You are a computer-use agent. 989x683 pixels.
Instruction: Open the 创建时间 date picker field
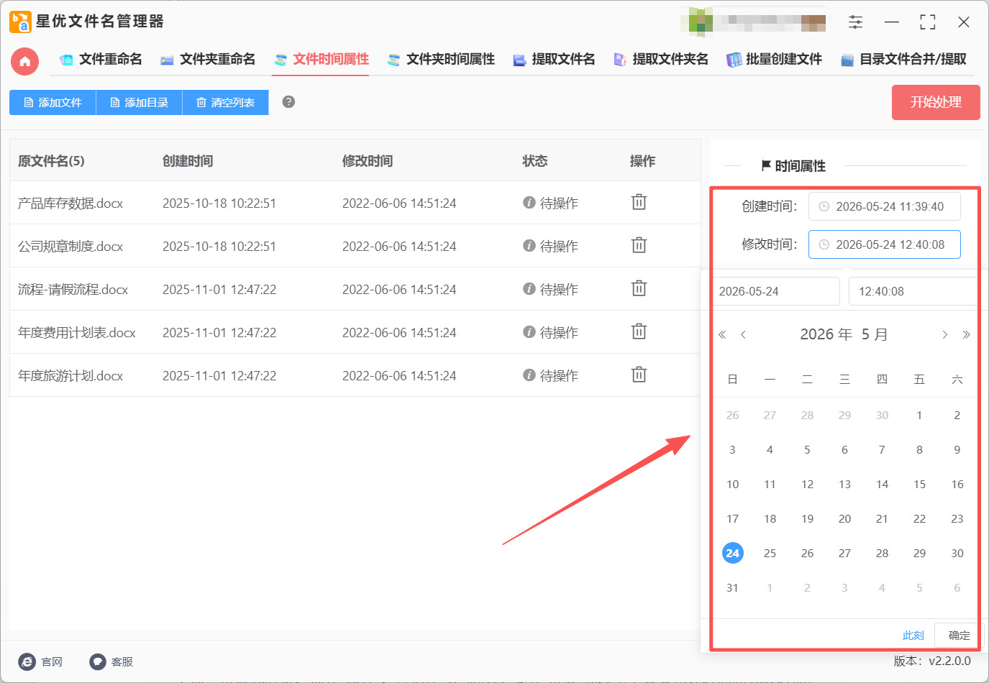pos(884,206)
